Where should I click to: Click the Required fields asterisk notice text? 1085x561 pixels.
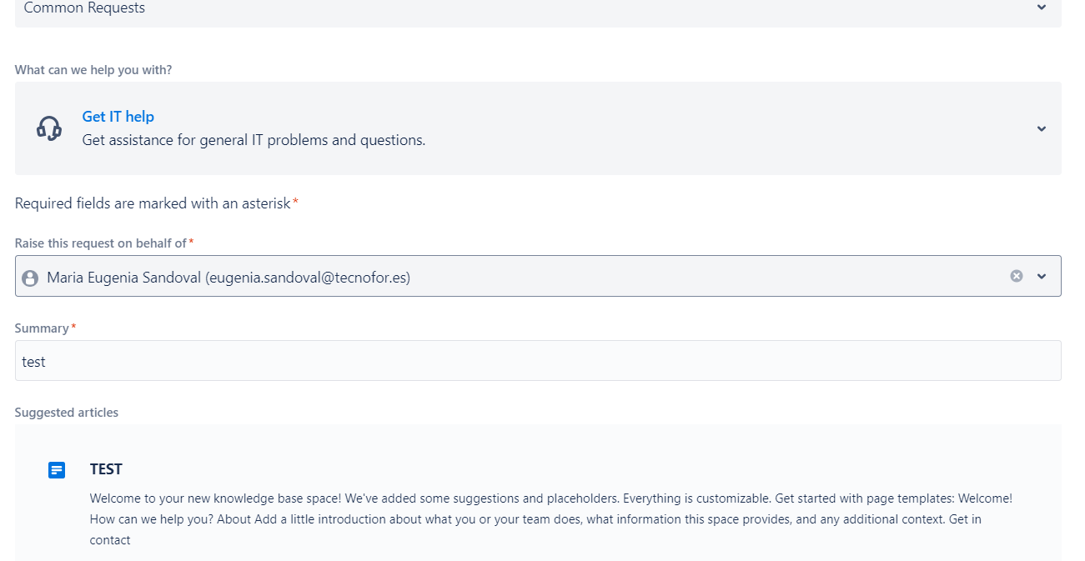point(153,203)
